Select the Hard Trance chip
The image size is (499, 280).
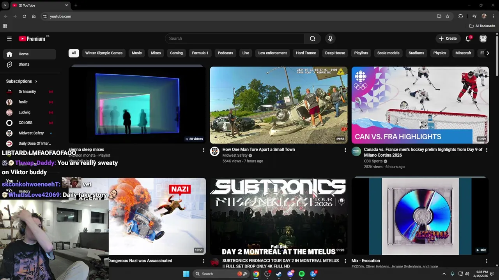coord(306,53)
